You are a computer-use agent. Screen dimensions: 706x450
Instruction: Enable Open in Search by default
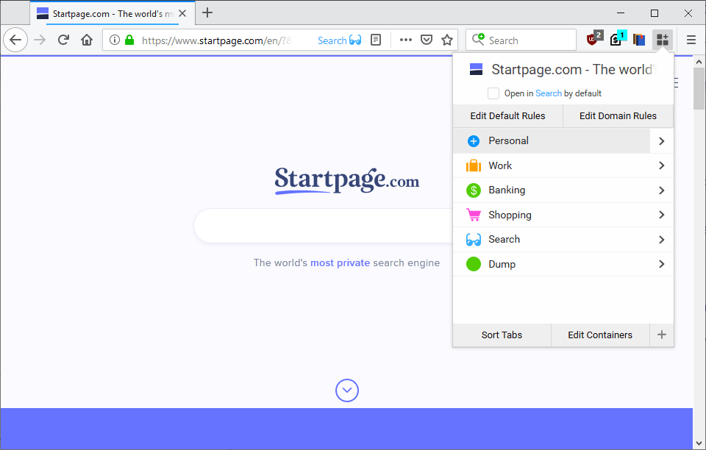tap(493, 93)
